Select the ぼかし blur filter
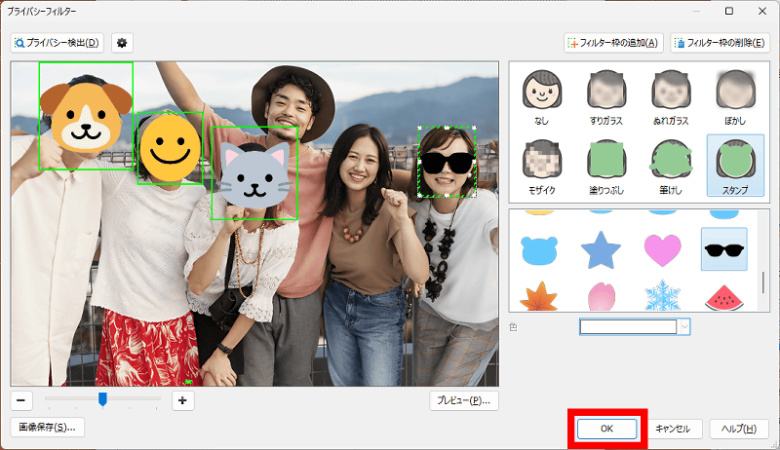780x450 pixels. tap(733, 96)
